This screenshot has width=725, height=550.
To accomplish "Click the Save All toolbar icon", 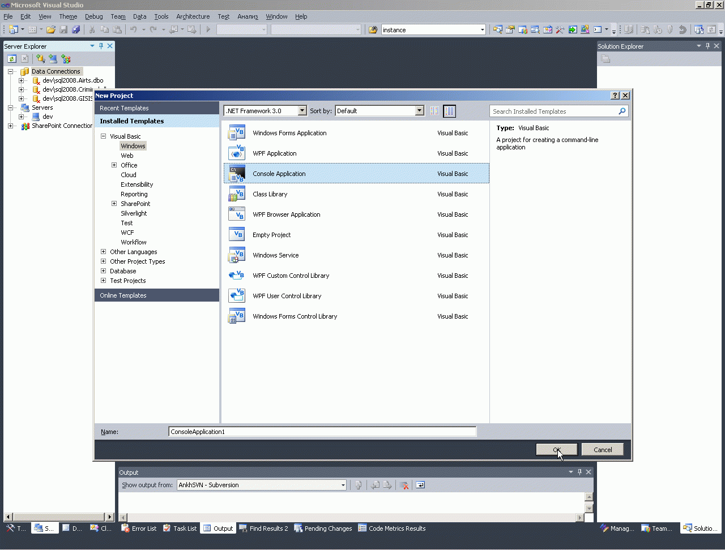I will (x=76, y=29).
